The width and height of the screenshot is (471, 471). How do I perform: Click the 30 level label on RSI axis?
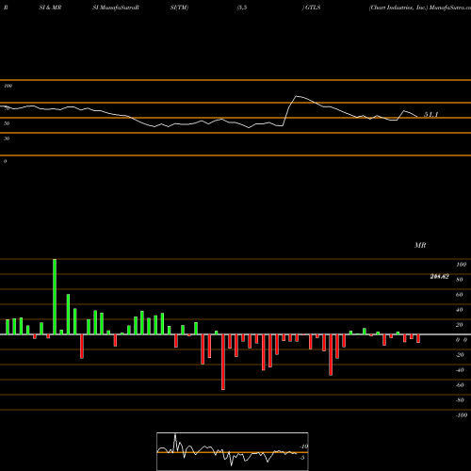pyautogui.click(x=7, y=138)
